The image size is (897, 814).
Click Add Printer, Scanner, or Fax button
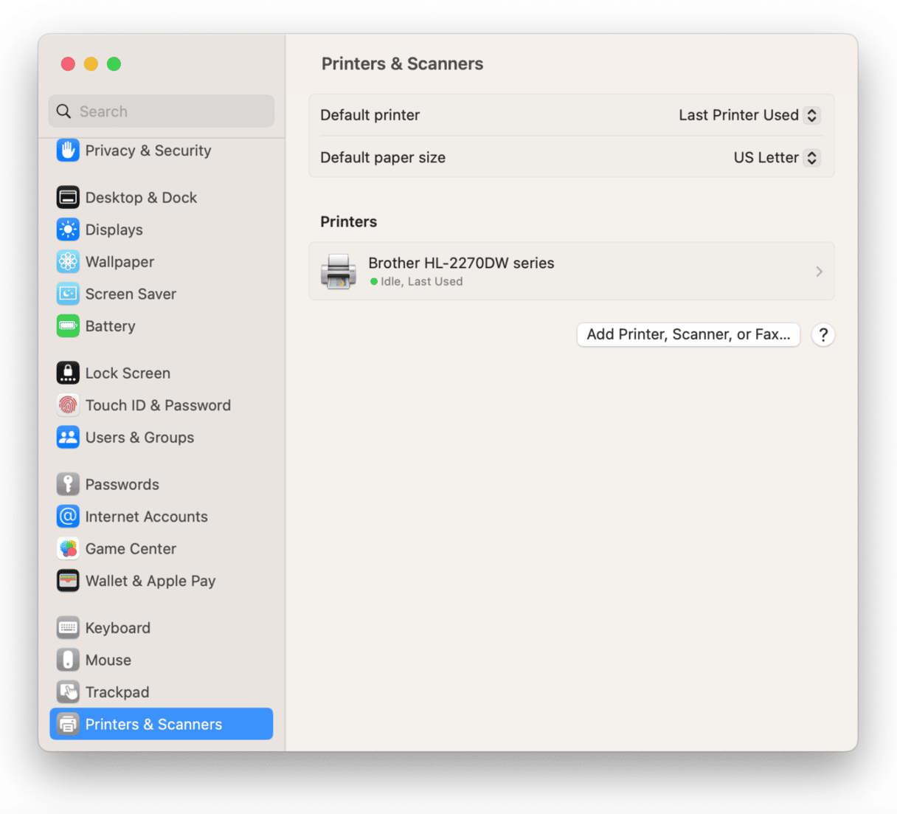click(688, 334)
